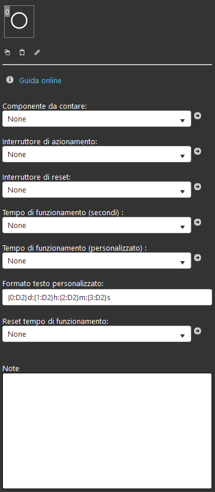The width and height of the screenshot is (215, 492).
Task: Click the circle component thumbnail
Action: click(x=19, y=22)
